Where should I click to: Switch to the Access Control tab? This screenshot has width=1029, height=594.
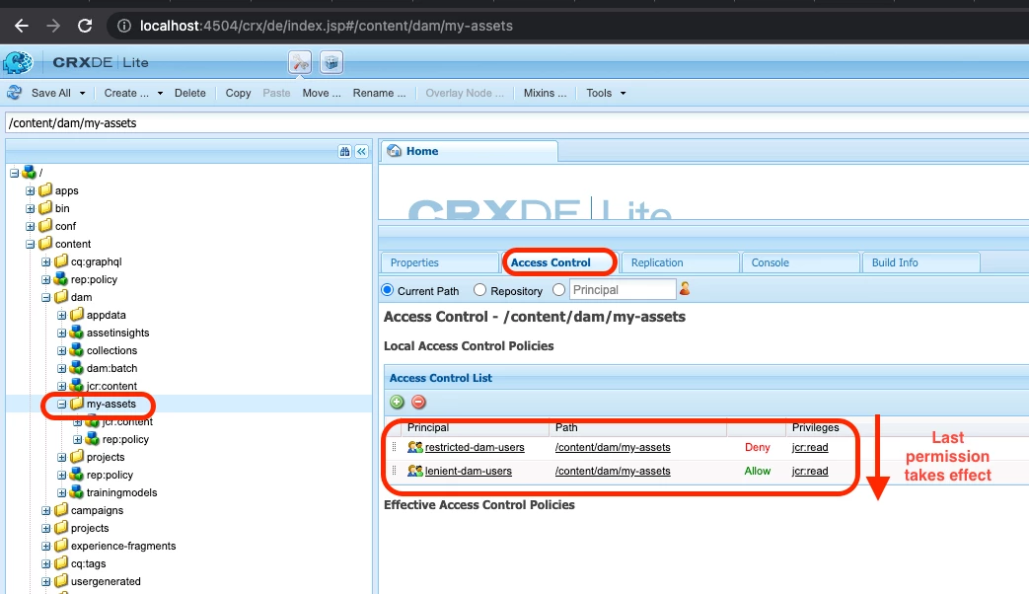point(559,262)
